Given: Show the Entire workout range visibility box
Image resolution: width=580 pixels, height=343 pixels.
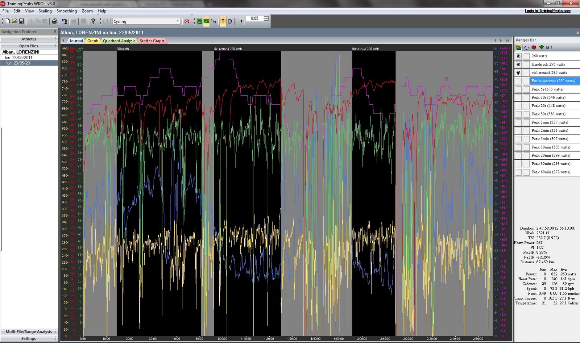Looking at the screenshot, I should tap(518, 81).
